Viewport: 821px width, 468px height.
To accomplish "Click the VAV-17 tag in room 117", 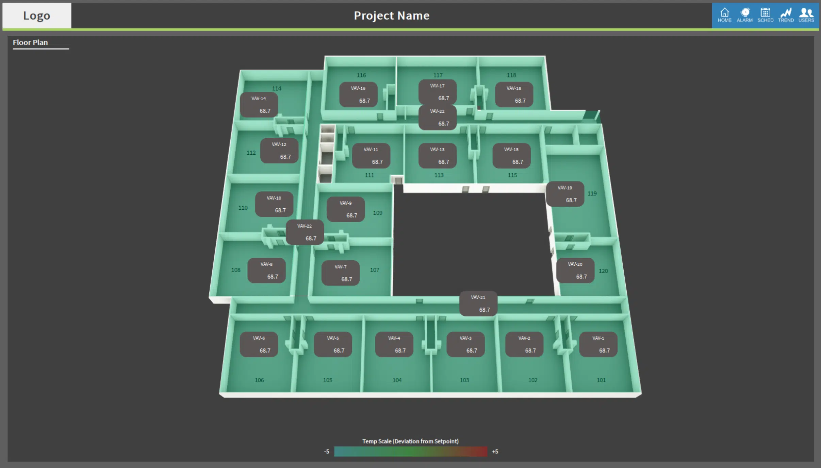I will (x=438, y=92).
